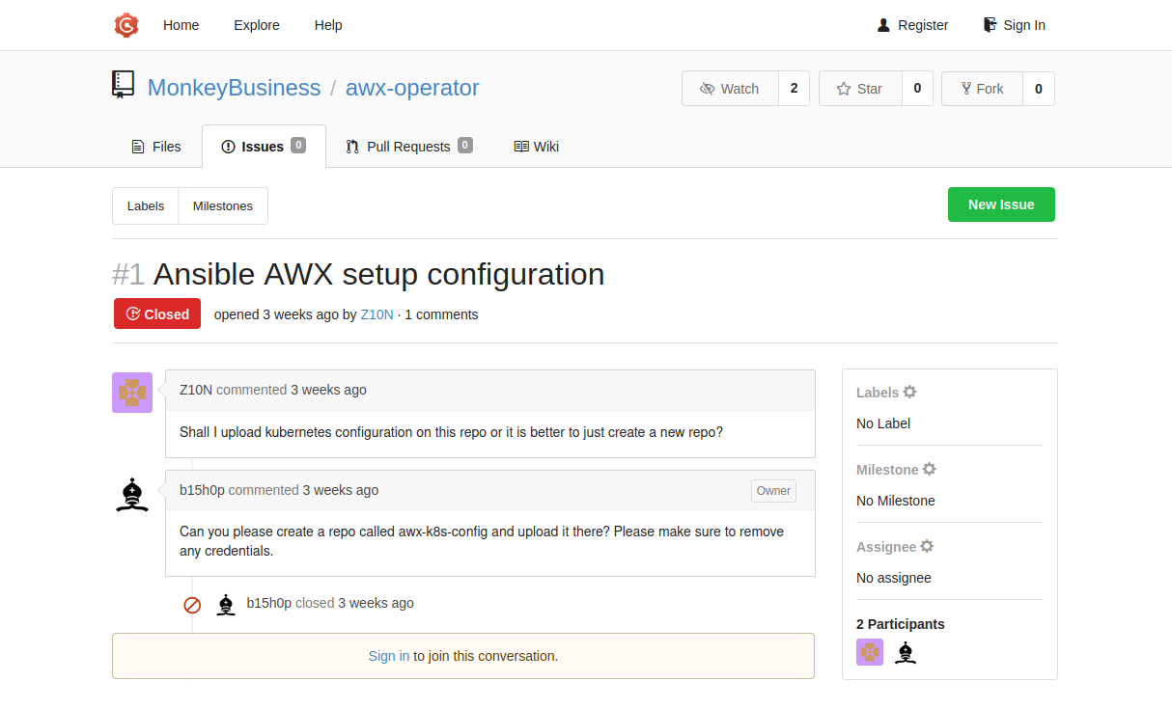Switch to the Pull Requests tab

tap(407, 146)
